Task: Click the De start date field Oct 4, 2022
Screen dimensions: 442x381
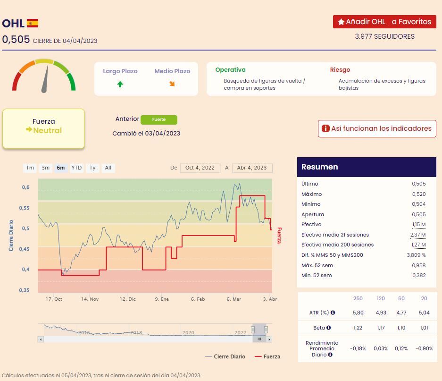Action: pos(200,168)
